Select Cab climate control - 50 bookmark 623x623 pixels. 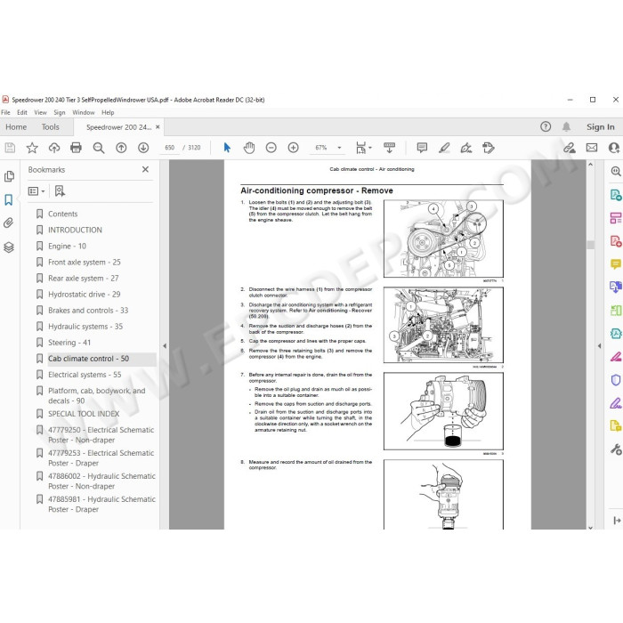pyautogui.click(x=89, y=359)
